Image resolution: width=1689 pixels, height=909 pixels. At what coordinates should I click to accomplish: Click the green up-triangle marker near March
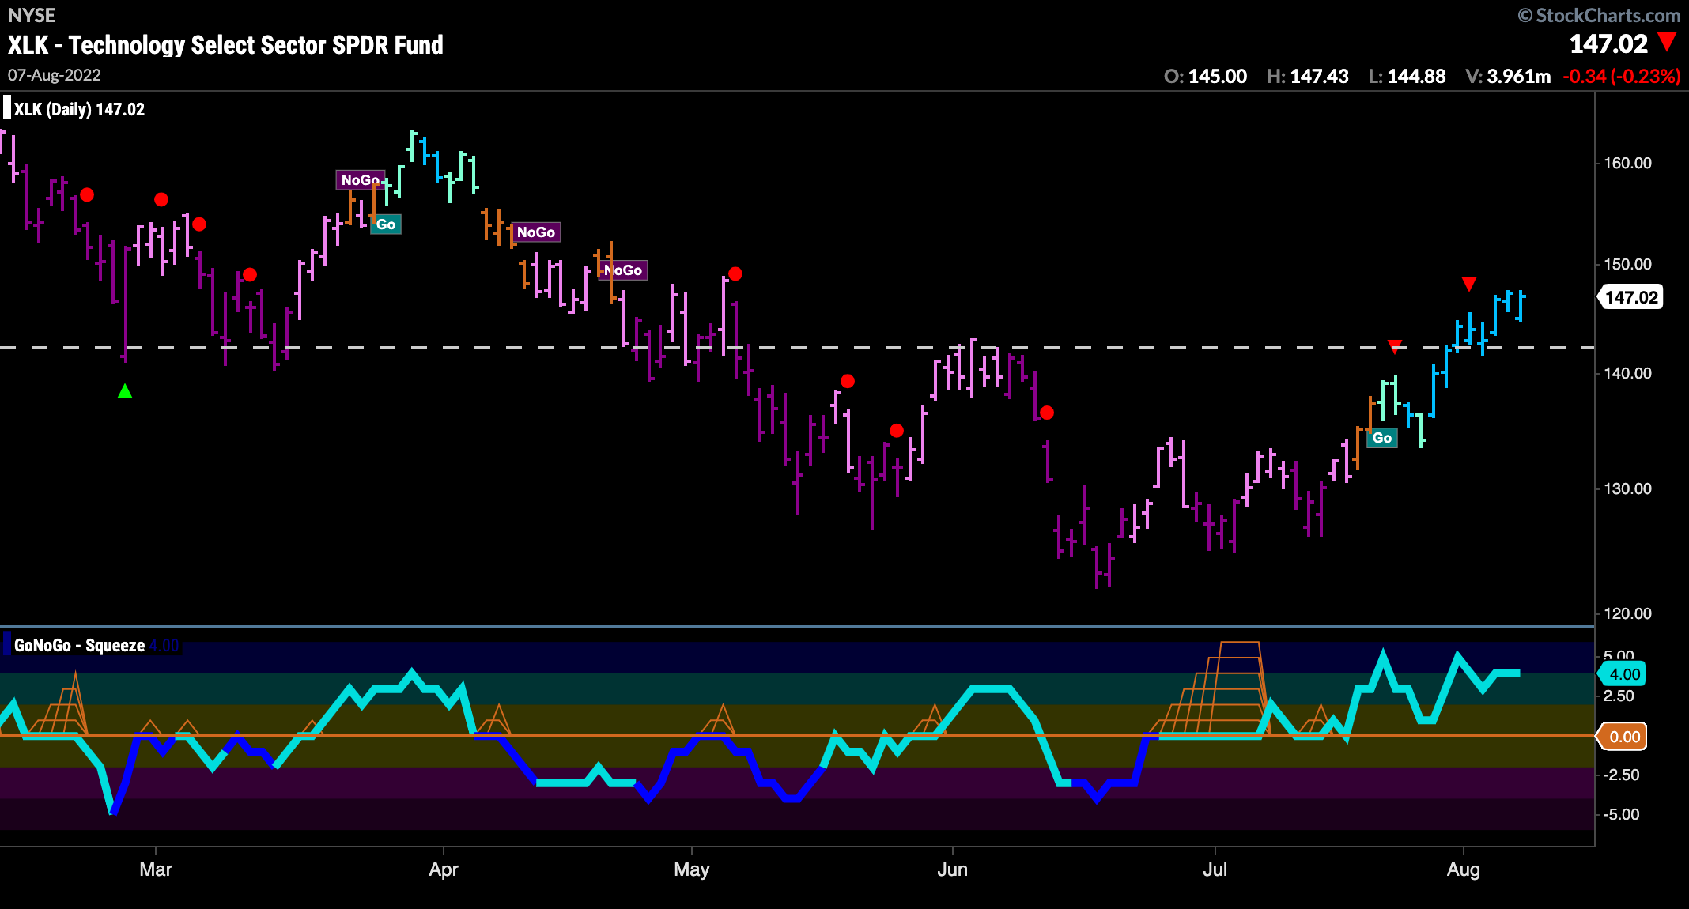[x=125, y=390]
